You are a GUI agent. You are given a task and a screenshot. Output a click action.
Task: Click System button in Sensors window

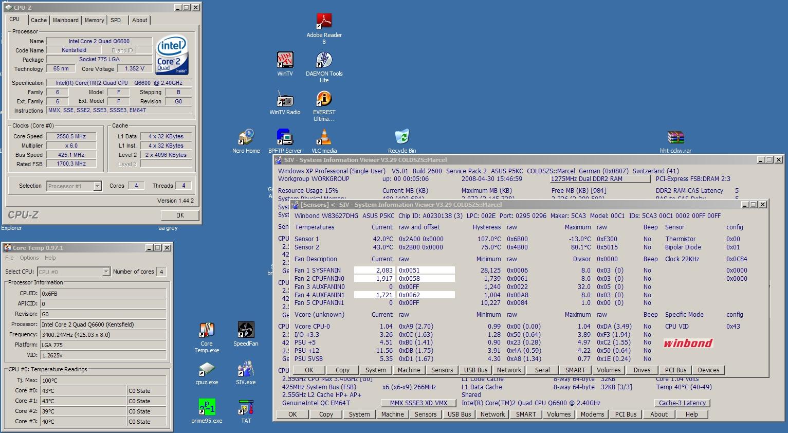(x=376, y=370)
